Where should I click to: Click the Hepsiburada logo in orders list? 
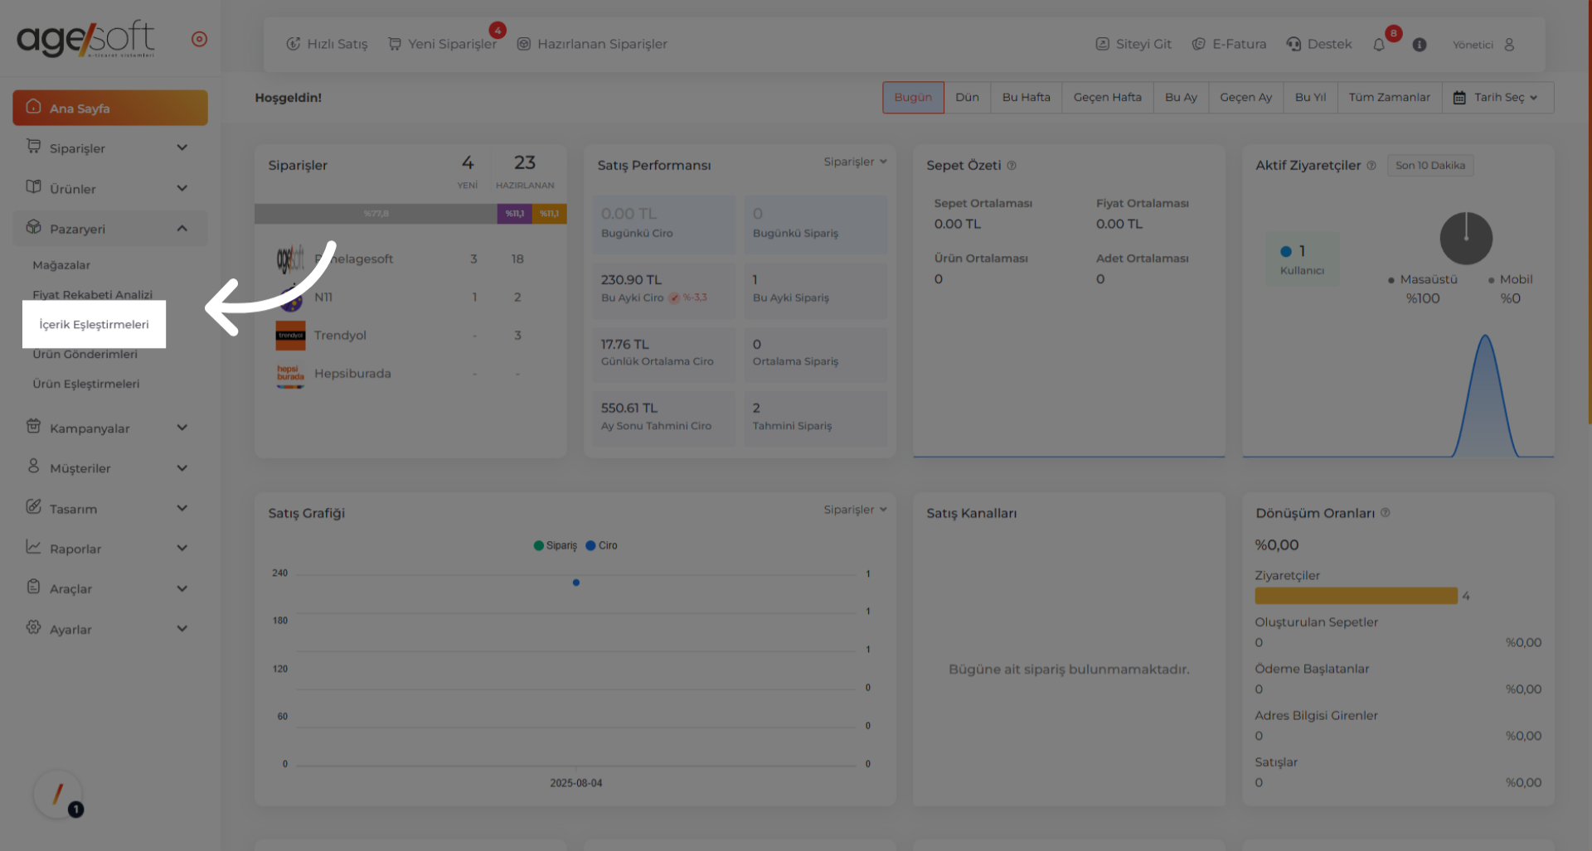290,374
